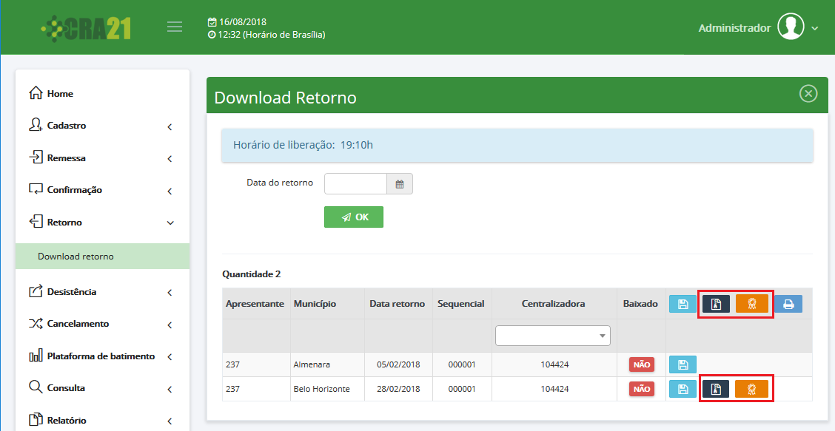Viewport: 835px width, 431px height.
Task: Toggle the hamburger sidebar menu
Action: 175,27
